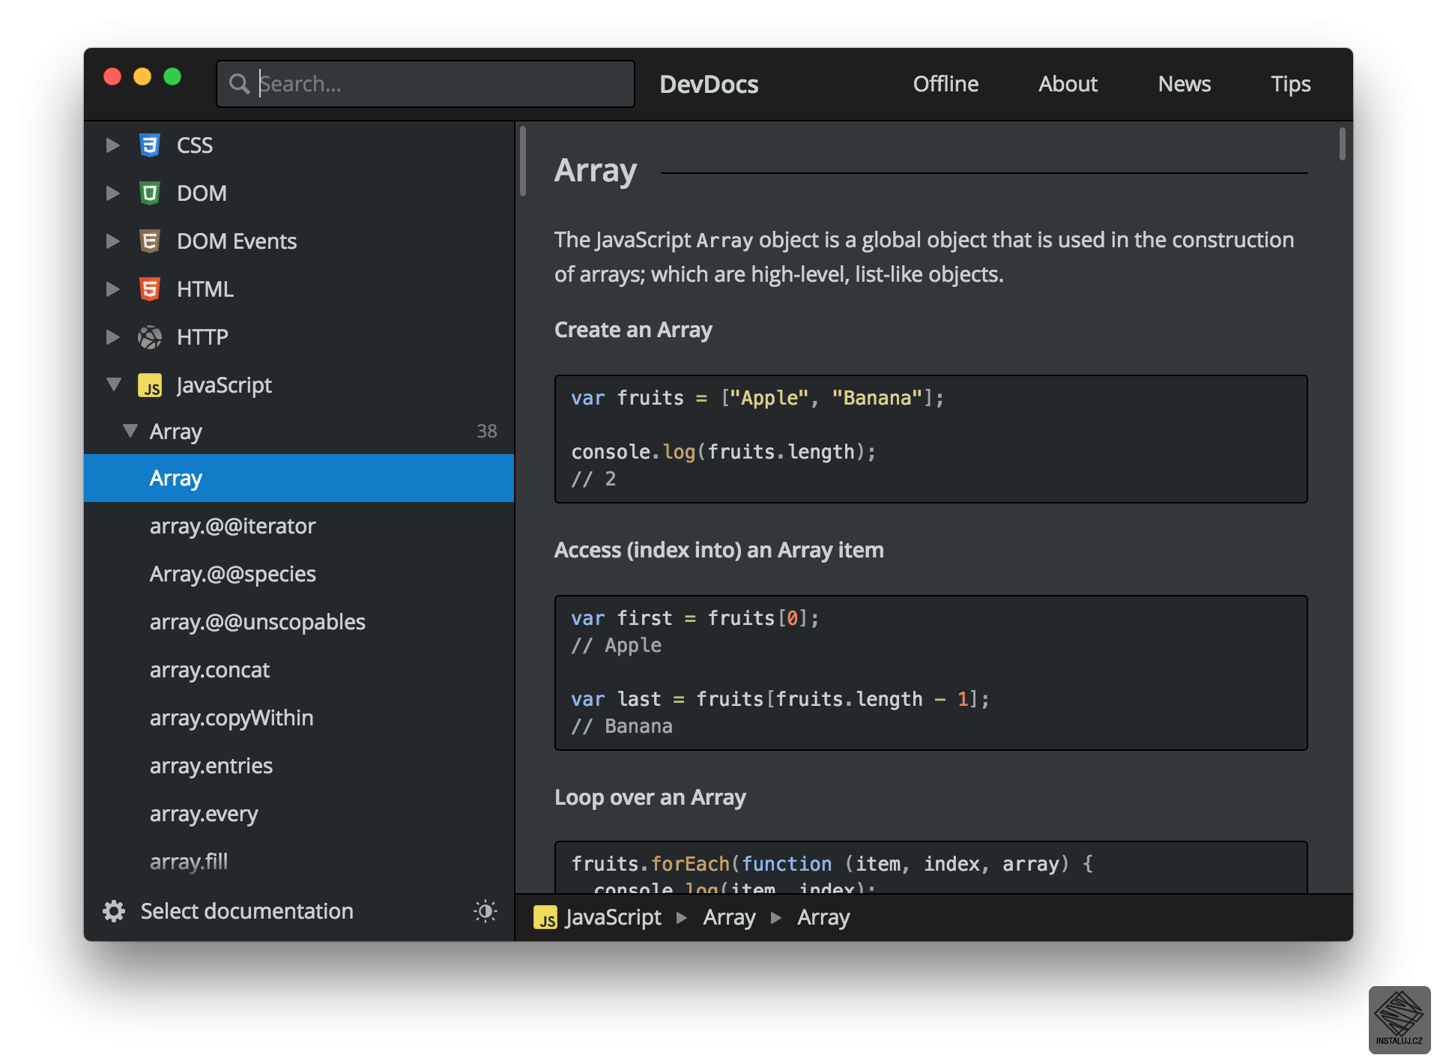Viewport: 1437px width, 1061px height.
Task: Open the Offline menu item
Action: pyautogui.click(x=946, y=84)
